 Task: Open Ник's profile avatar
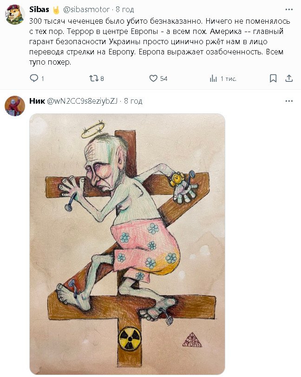[14, 106]
